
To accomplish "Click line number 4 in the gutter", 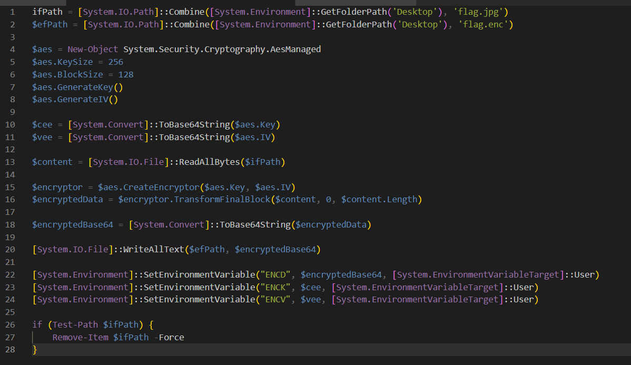I will pyautogui.click(x=13, y=50).
